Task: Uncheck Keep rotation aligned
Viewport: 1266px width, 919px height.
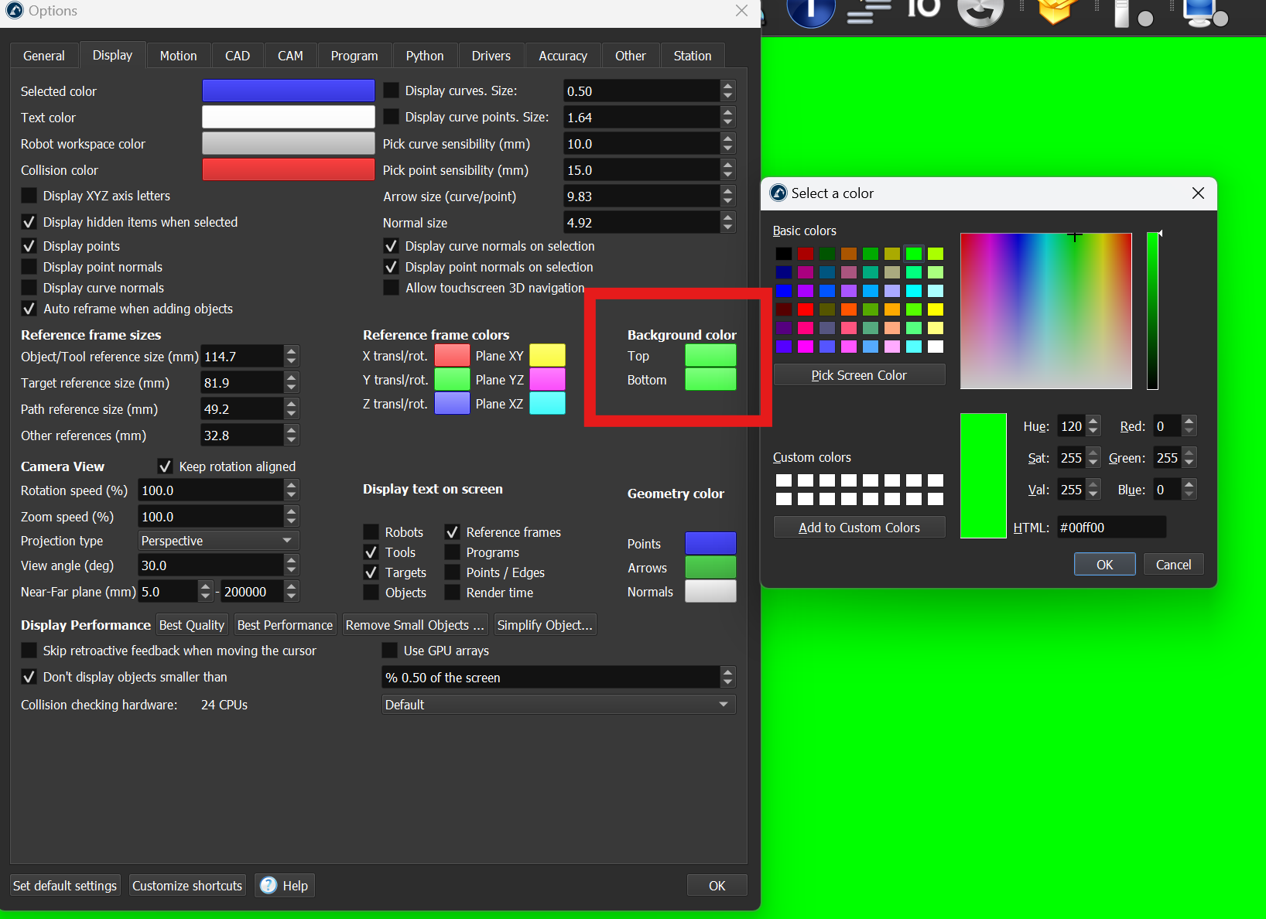Action: (165, 466)
